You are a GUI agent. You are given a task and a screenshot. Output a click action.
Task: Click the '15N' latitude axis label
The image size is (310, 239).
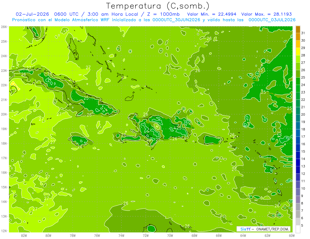click(4, 187)
